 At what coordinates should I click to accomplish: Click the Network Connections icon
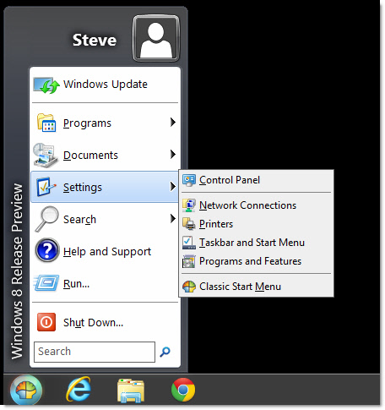click(189, 205)
